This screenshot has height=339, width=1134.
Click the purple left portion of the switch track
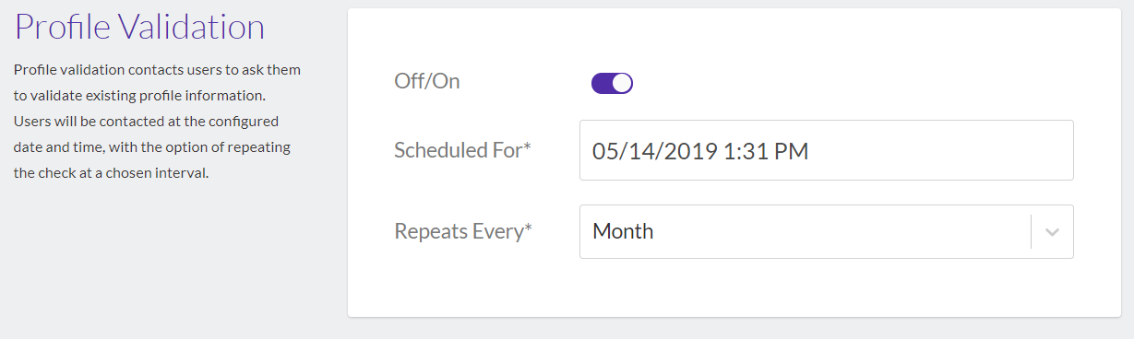click(602, 84)
